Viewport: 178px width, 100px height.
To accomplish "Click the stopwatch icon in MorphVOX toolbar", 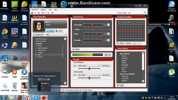I will tap(43, 13).
